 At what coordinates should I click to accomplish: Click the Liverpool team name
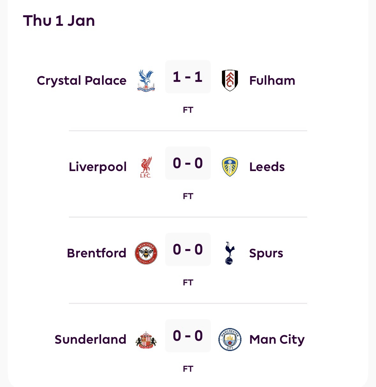tap(98, 167)
